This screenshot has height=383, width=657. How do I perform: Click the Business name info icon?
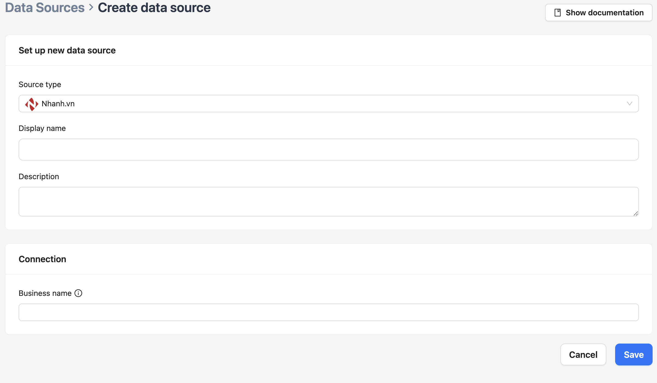78,293
